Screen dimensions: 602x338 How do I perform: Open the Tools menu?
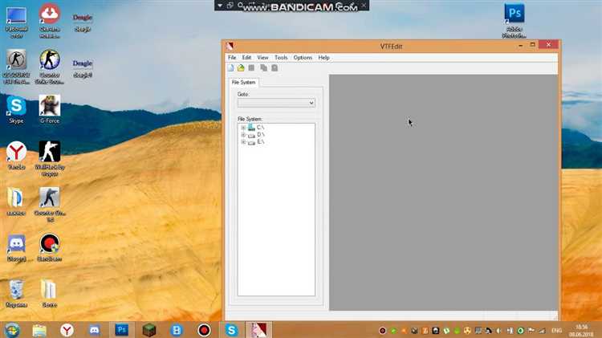click(281, 58)
